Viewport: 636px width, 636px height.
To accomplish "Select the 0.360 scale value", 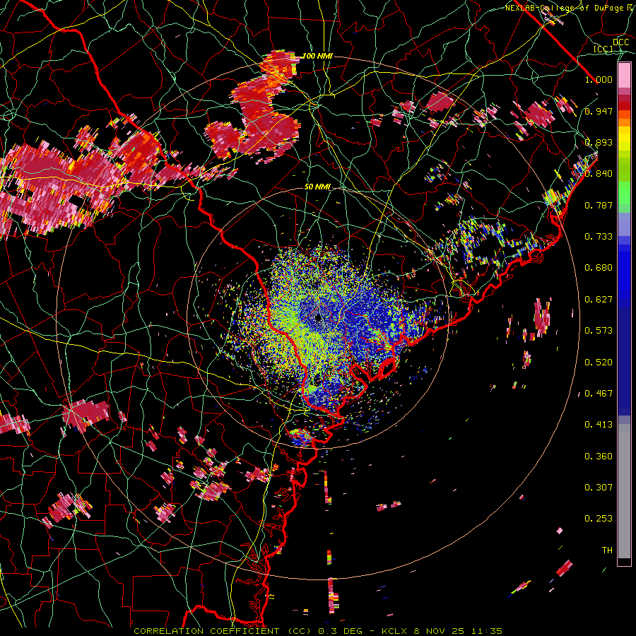I will (599, 457).
